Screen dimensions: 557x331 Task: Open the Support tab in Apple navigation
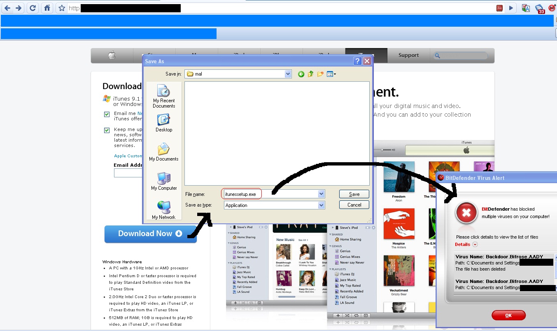408,55
